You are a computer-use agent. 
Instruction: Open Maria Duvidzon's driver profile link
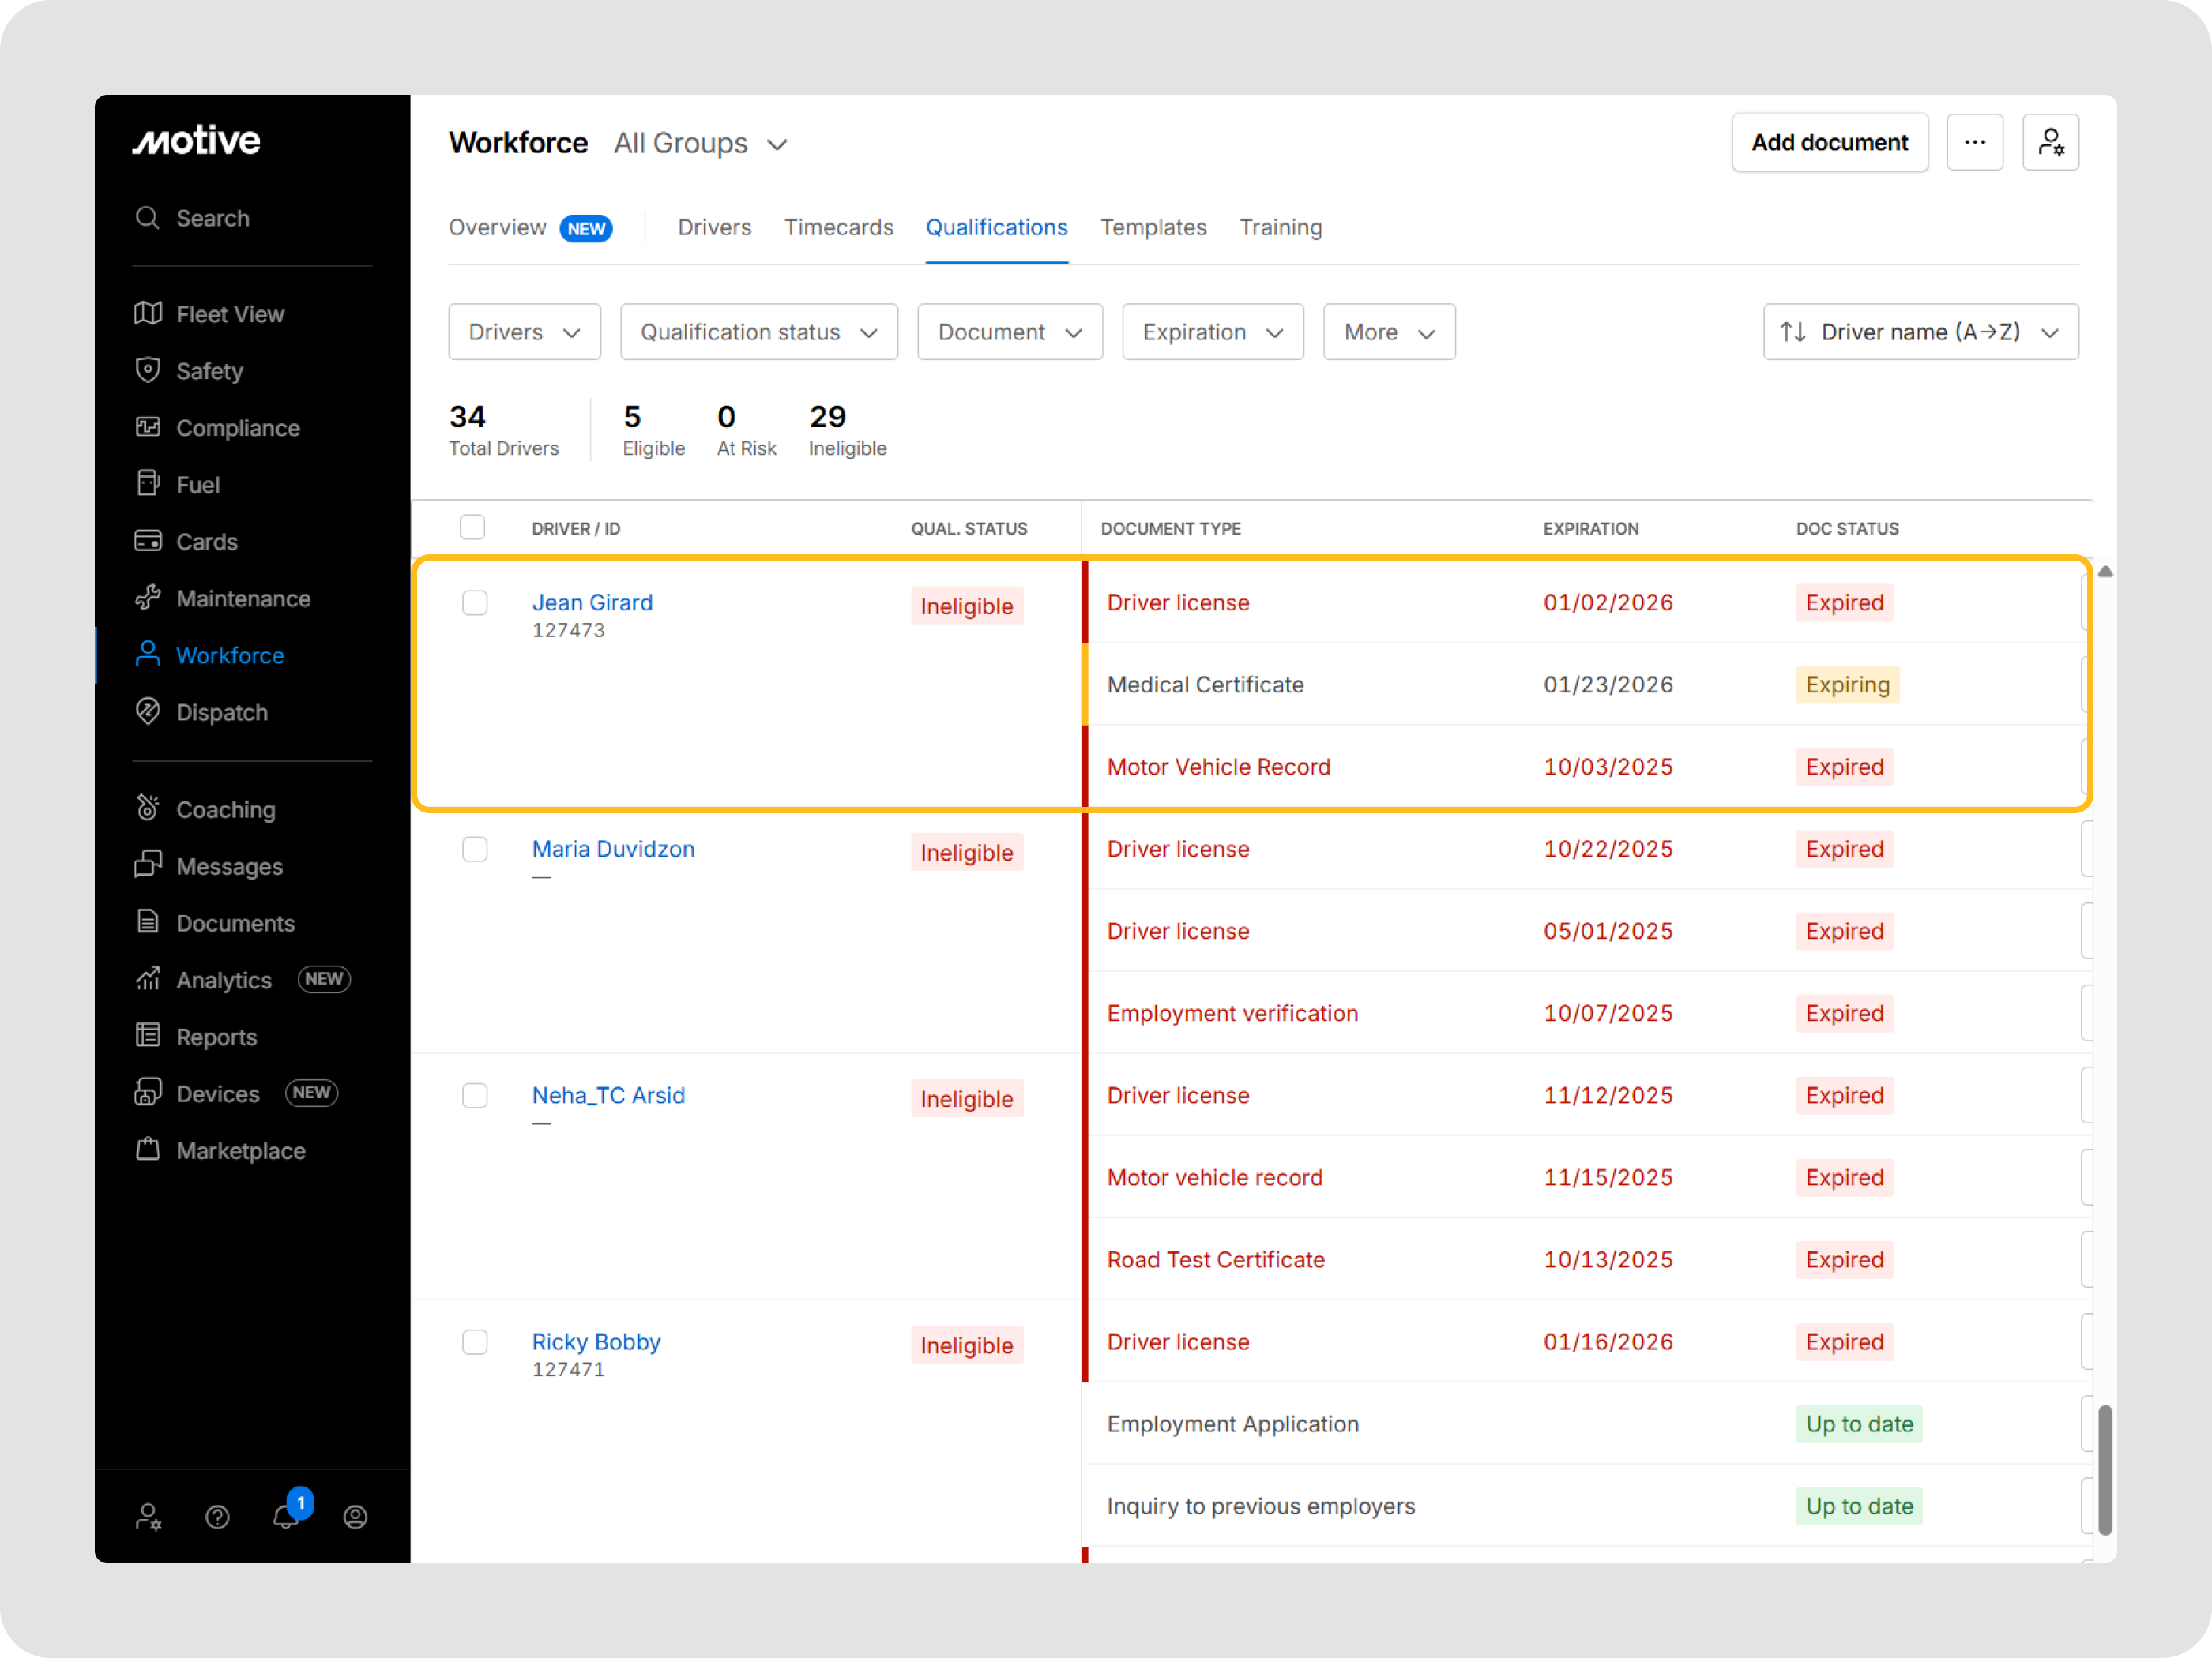point(613,849)
